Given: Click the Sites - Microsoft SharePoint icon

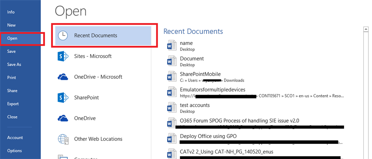Looking at the screenshot, I should coord(63,56).
